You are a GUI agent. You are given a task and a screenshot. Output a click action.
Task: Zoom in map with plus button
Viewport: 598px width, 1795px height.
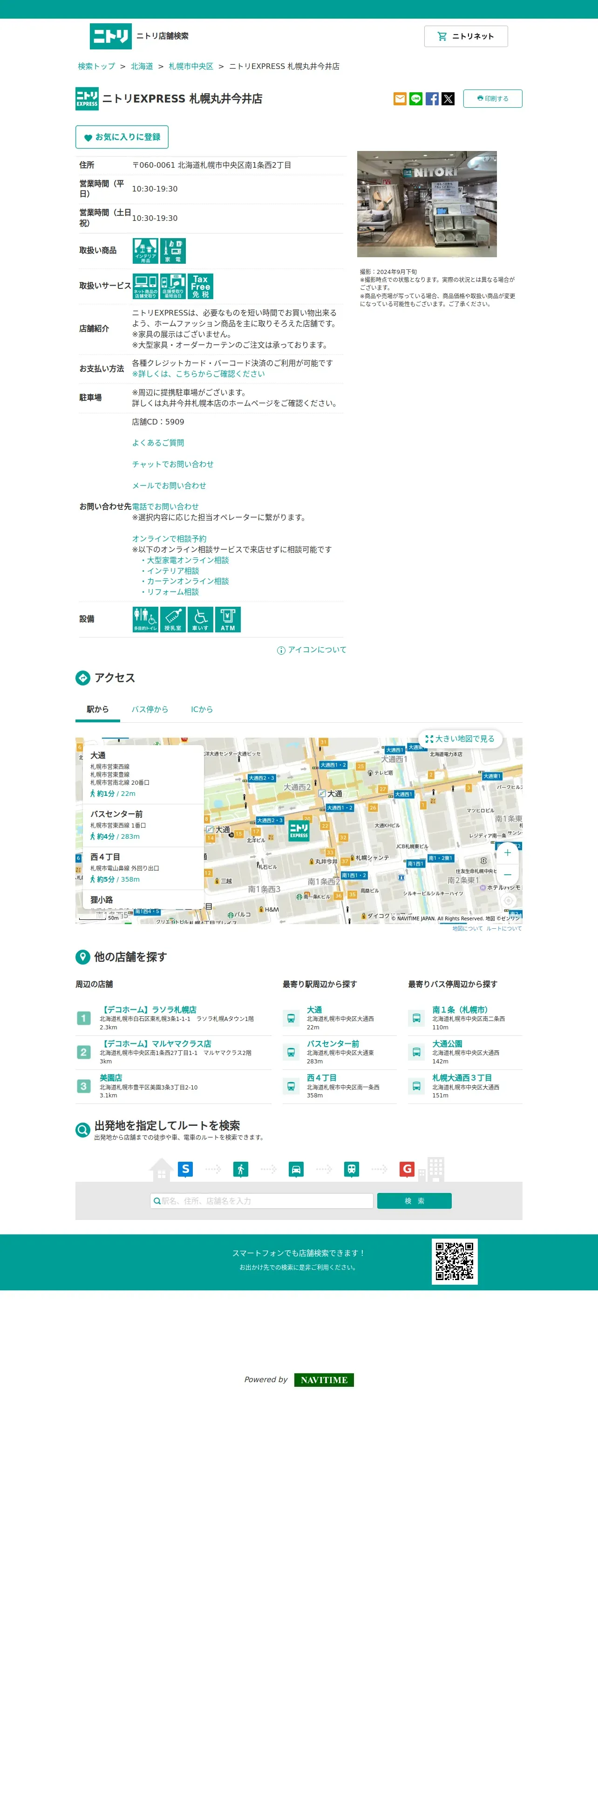(x=508, y=853)
